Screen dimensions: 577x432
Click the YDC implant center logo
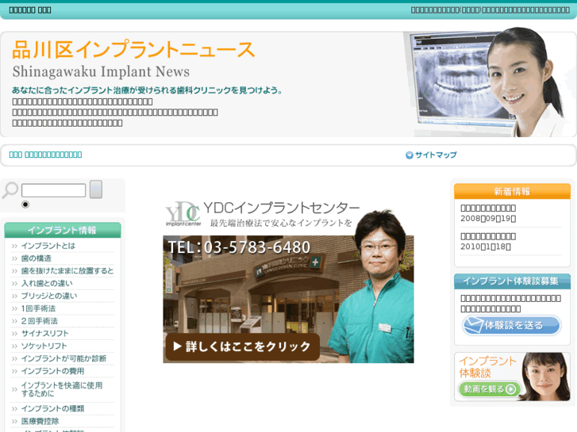coord(183,213)
